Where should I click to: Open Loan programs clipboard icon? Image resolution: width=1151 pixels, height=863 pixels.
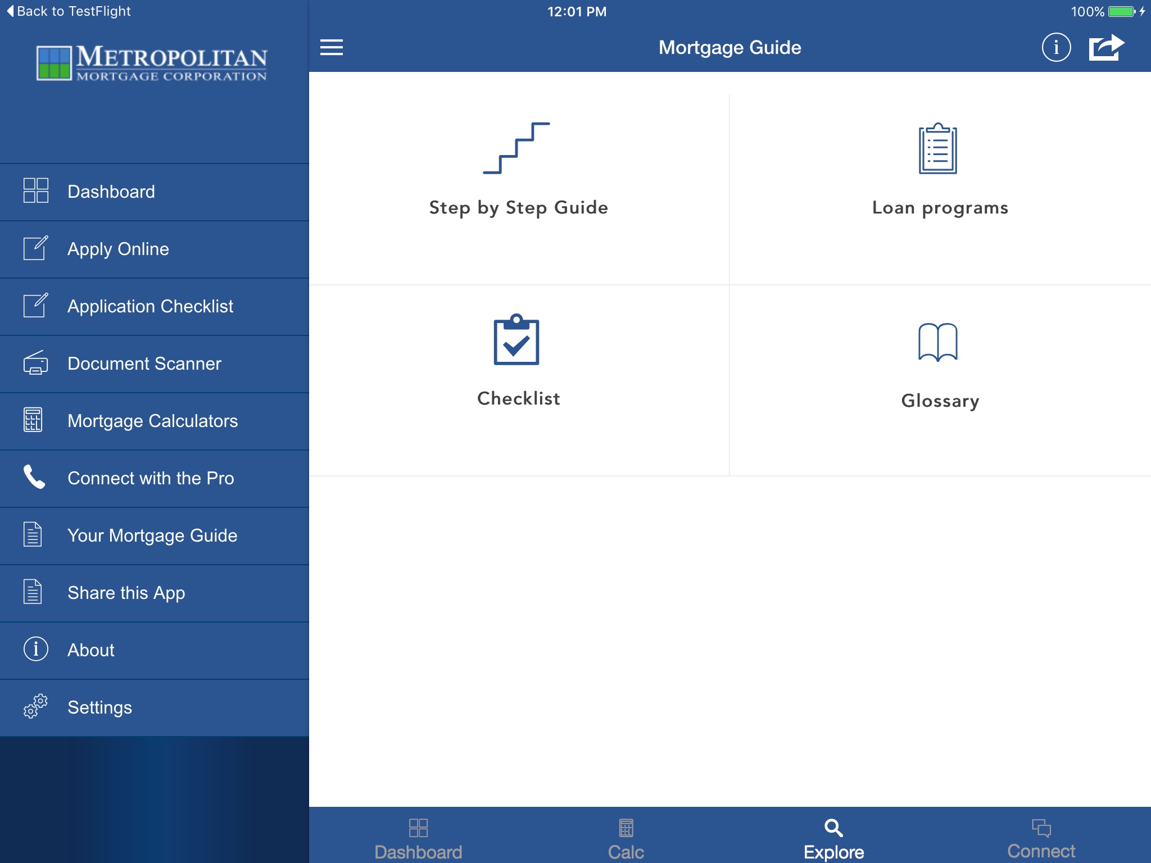(937, 149)
